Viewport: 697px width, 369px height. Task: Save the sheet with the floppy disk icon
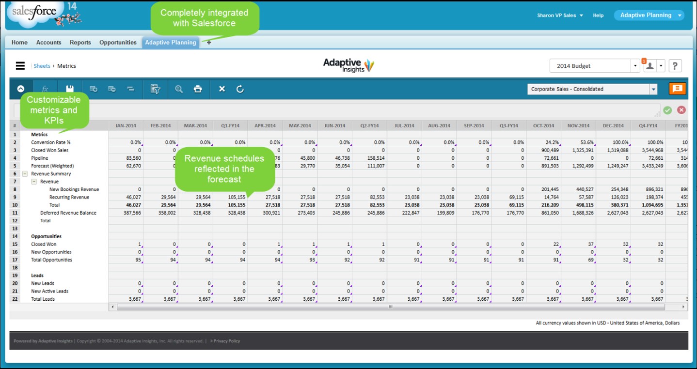point(70,89)
